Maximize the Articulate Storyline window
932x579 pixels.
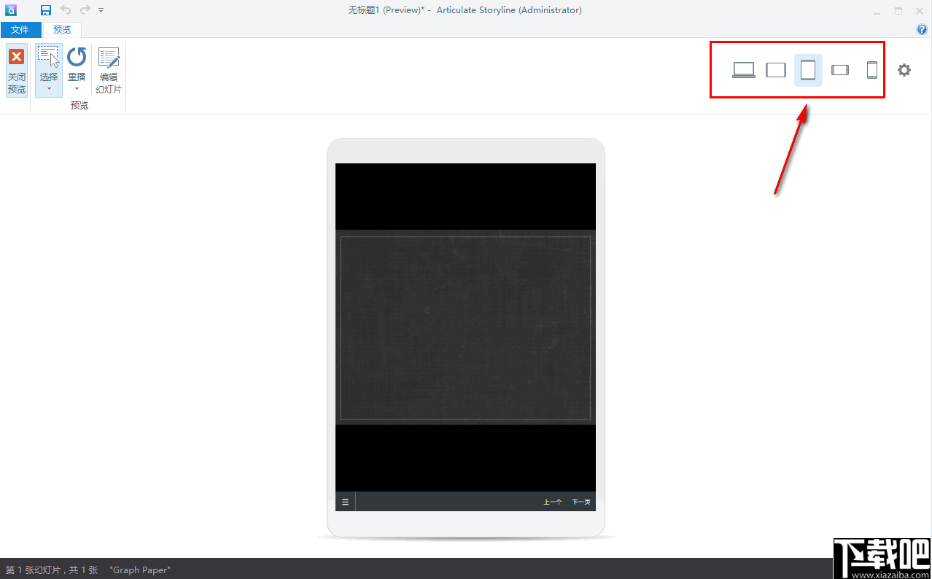tap(898, 11)
